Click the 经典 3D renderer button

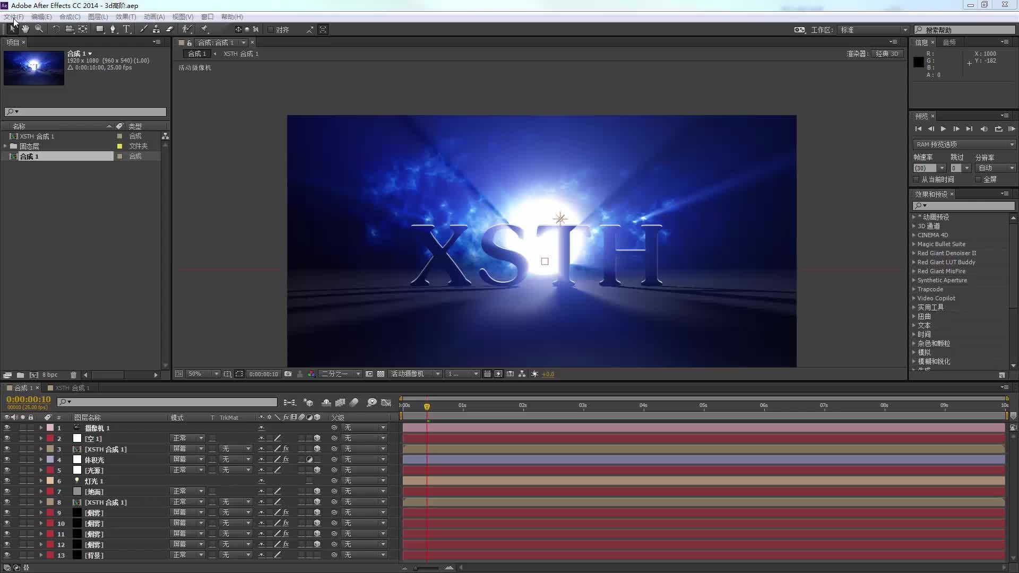[x=887, y=54]
